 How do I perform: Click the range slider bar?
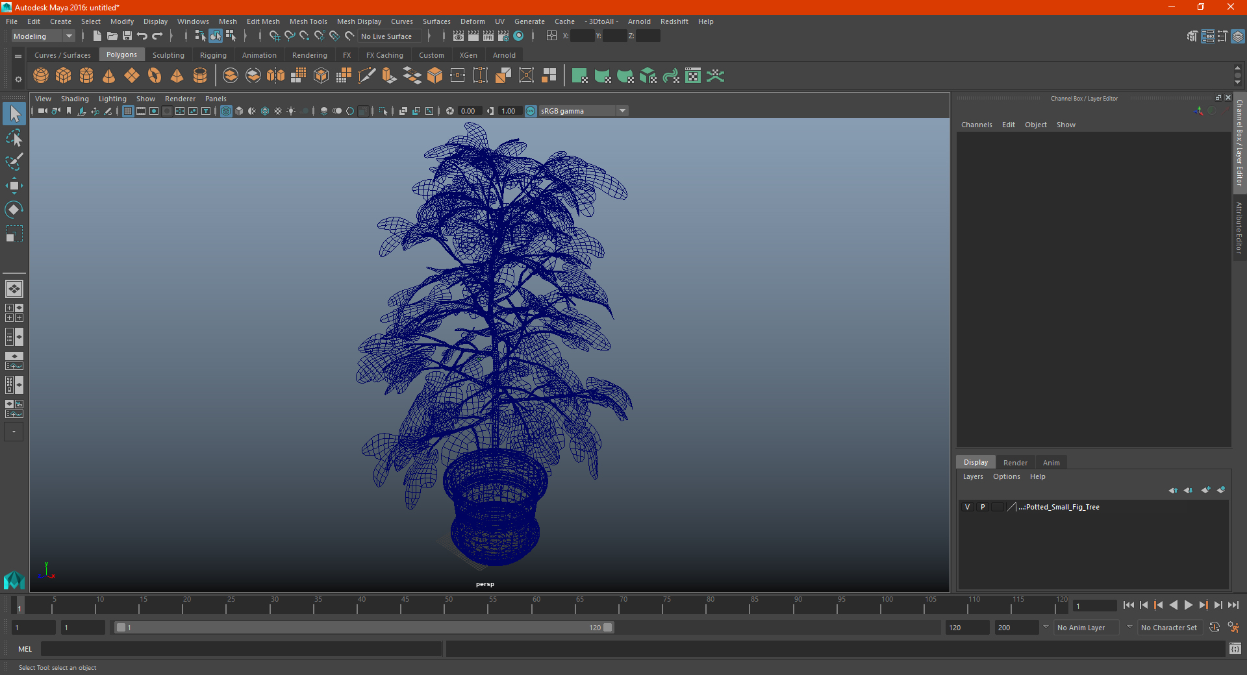pos(364,628)
